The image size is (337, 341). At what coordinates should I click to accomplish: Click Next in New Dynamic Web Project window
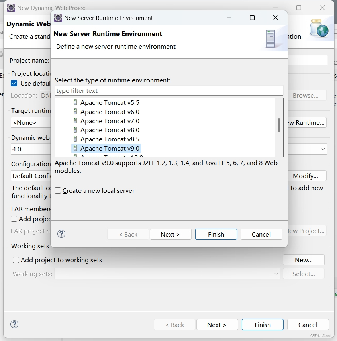tap(217, 325)
